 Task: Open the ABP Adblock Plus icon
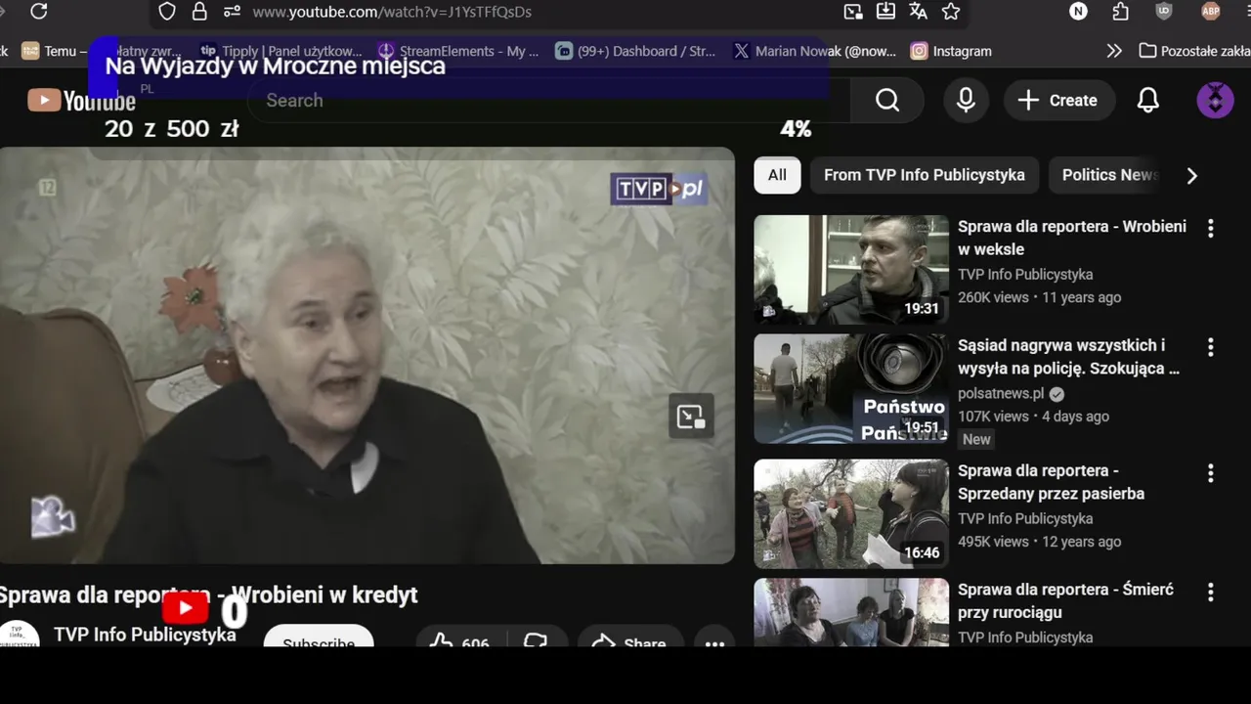(1211, 12)
